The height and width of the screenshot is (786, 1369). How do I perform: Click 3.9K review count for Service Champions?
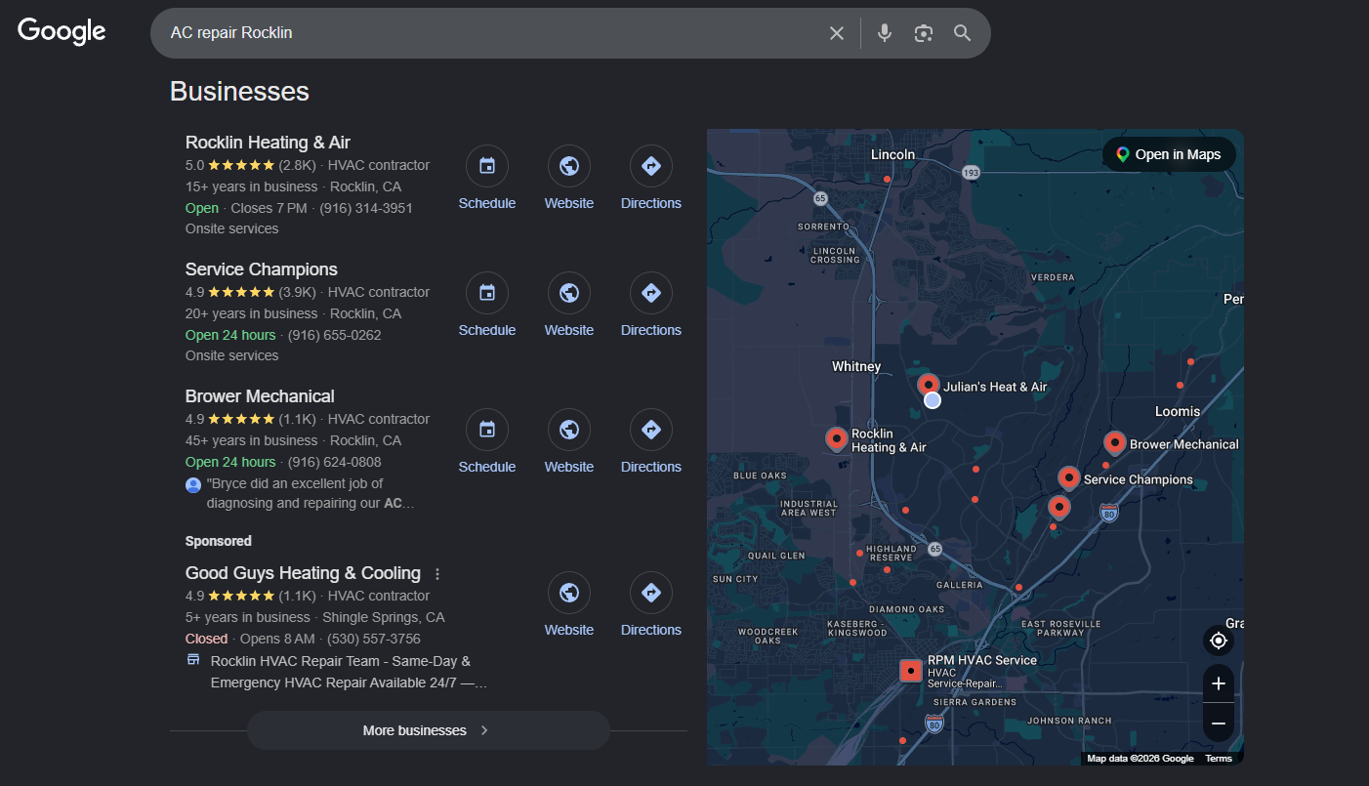click(297, 292)
